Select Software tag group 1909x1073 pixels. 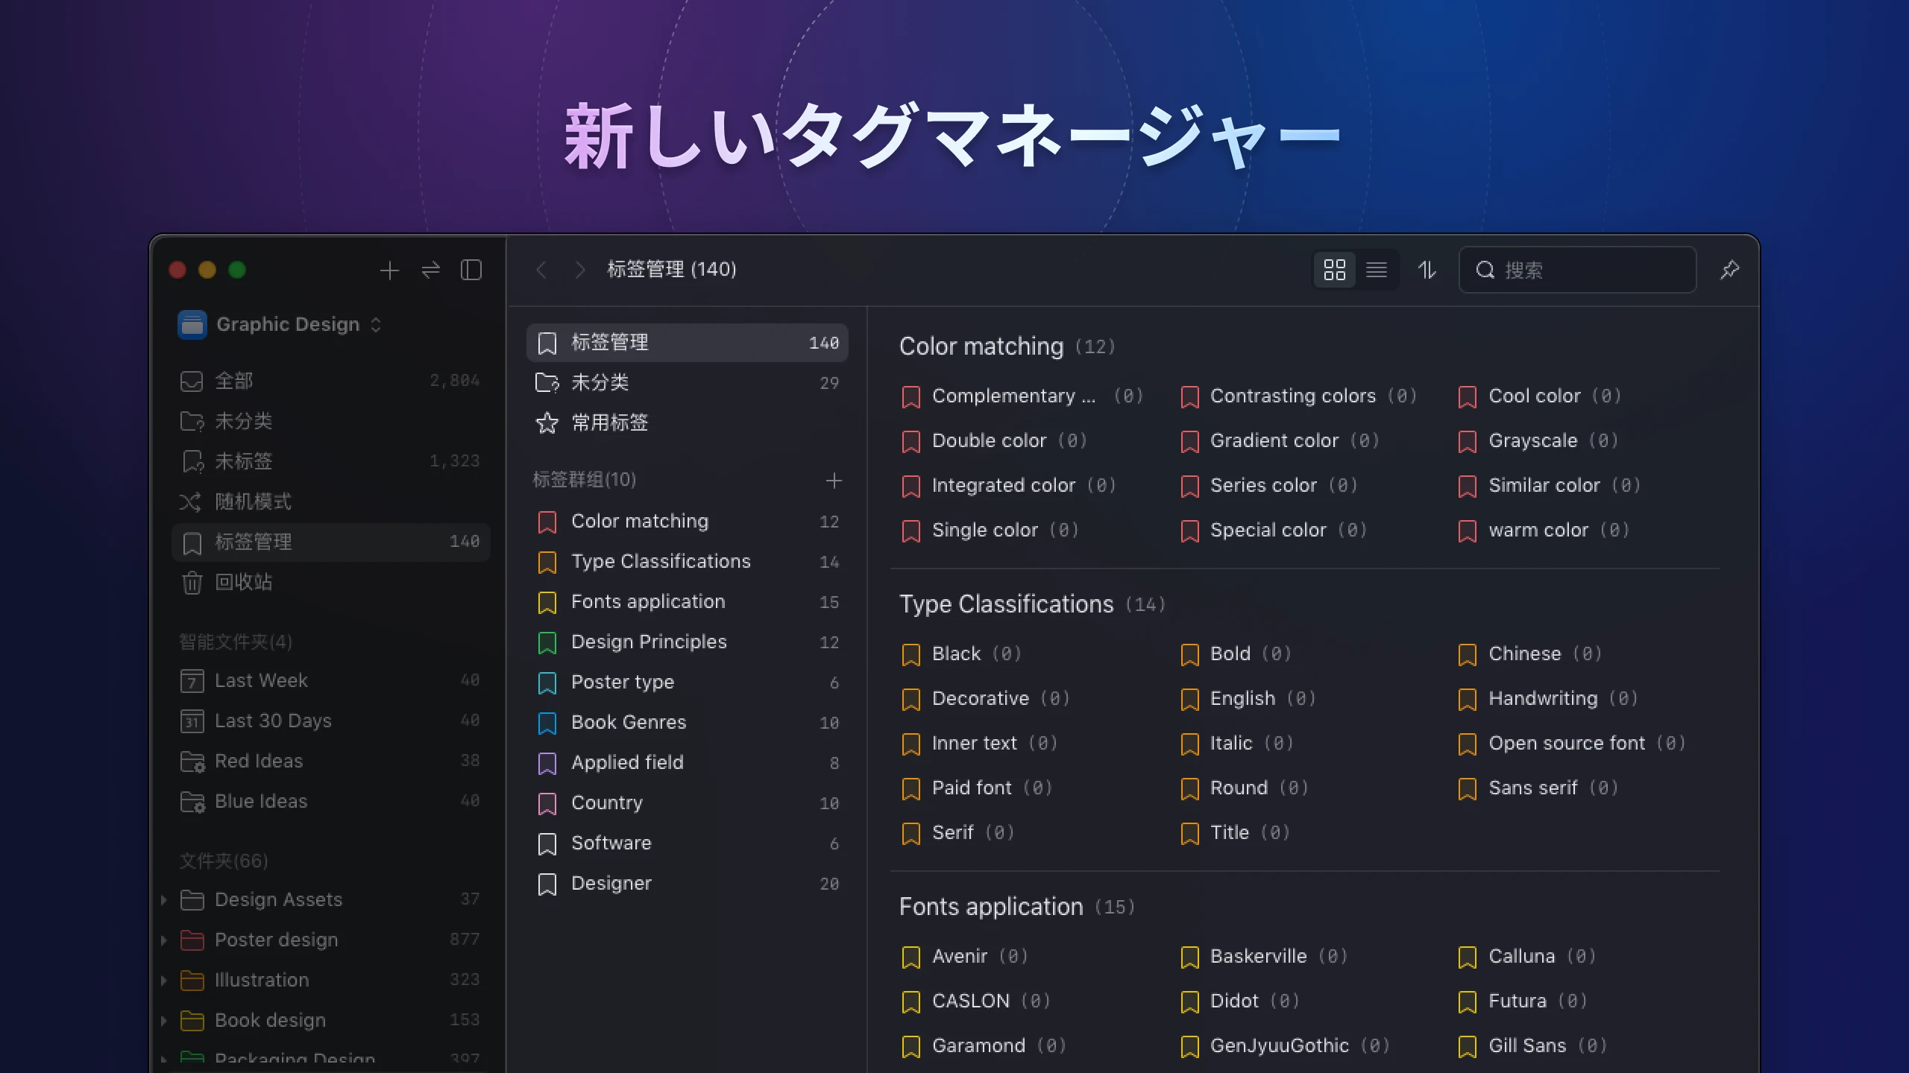coord(688,843)
